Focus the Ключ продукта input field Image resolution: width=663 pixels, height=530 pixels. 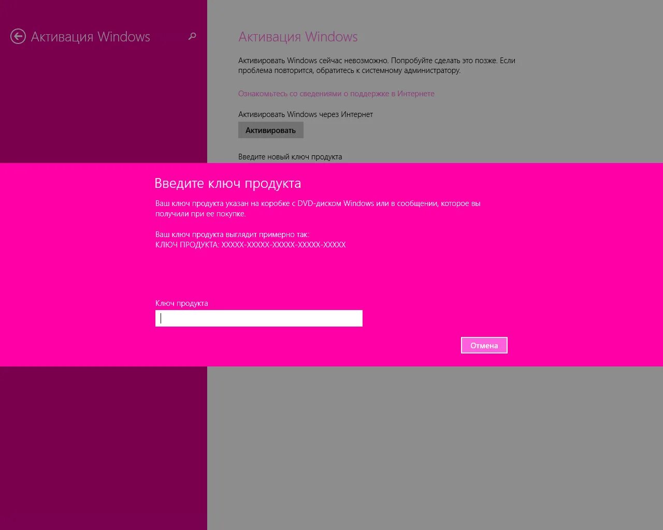pos(259,318)
